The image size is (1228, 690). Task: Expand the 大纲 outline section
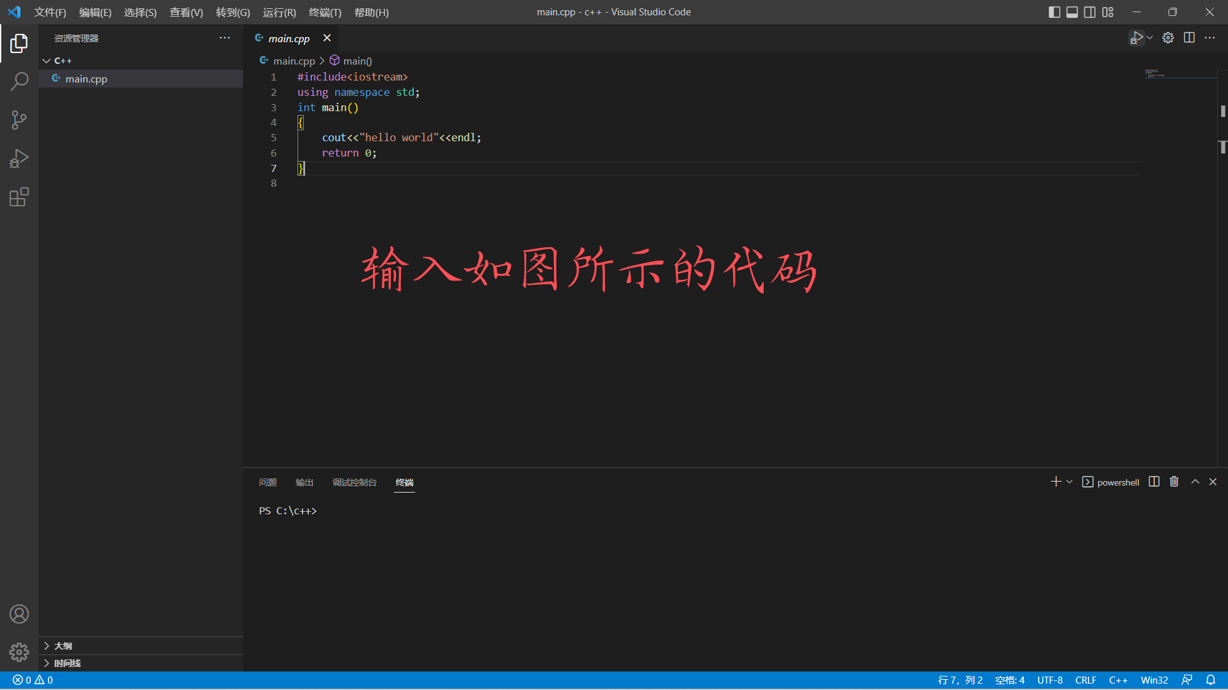point(63,646)
